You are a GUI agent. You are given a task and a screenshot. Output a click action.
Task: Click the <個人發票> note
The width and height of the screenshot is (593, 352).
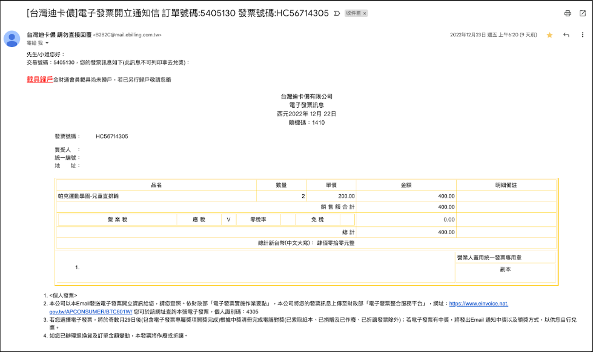click(63, 295)
